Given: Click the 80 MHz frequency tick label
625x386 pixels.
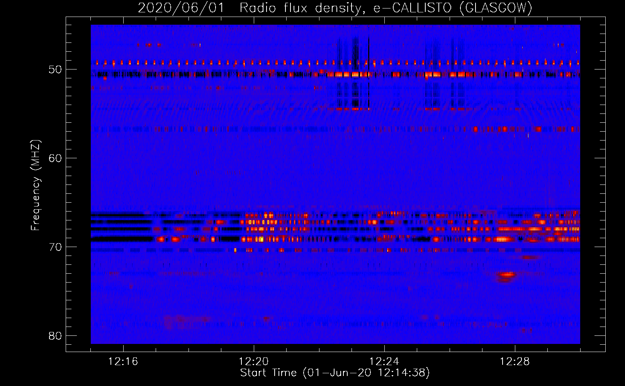Looking at the screenshot, I should (x=55, y=336).
